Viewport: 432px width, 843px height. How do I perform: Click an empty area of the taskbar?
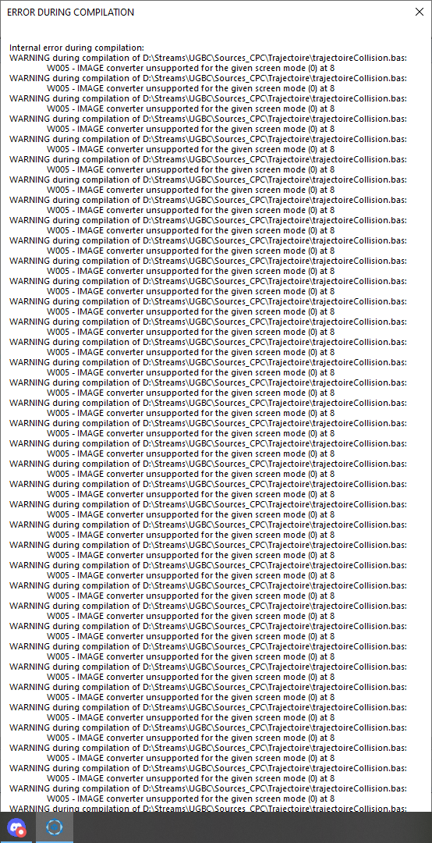(253, 827)
